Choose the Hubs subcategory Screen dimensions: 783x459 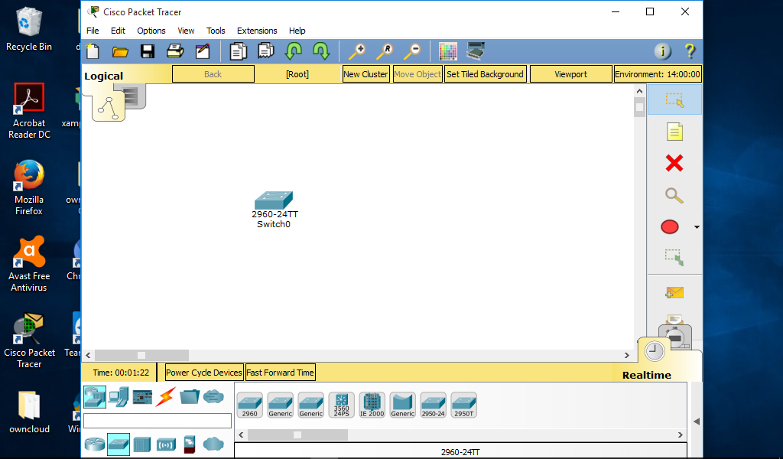click(x=142, y=444)
